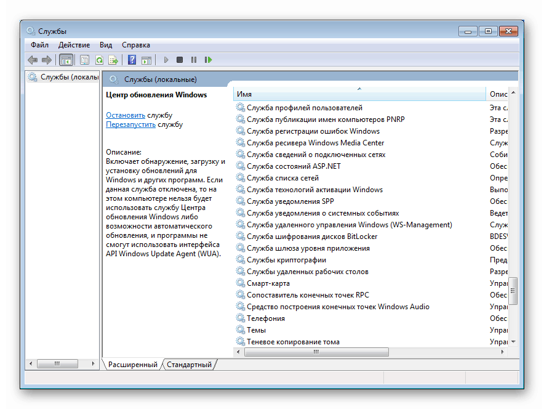Click the services list right scroll arrow
The image size is (544, 409).
coord(502,352)
